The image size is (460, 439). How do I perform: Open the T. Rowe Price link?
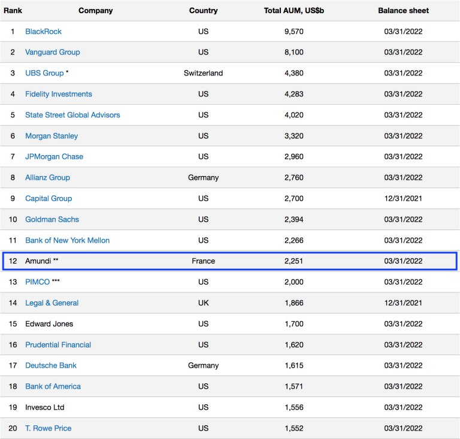(x=48, y=428)
